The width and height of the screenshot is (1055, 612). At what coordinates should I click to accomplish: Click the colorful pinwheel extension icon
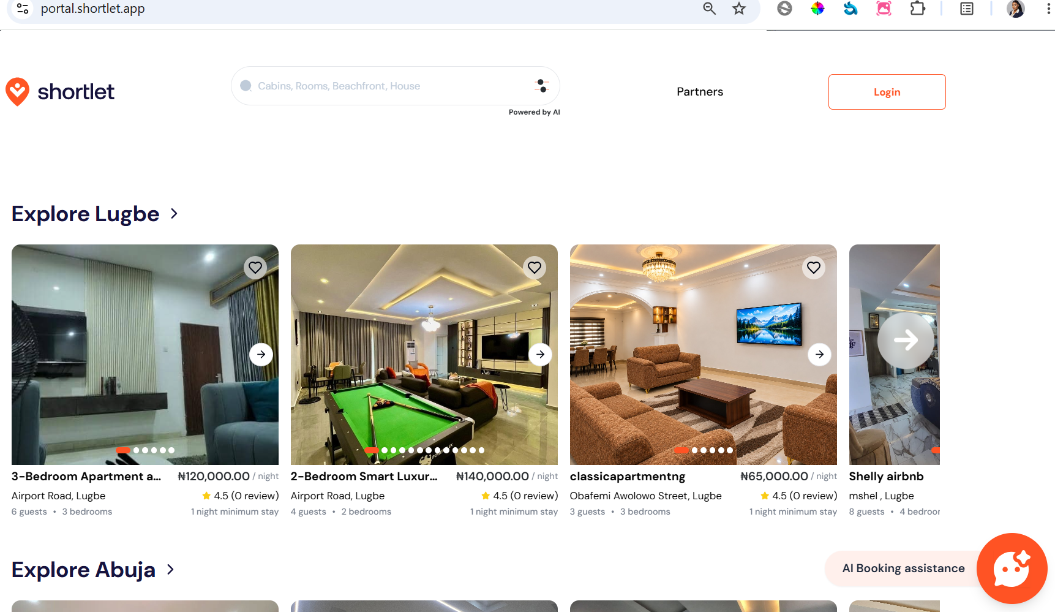coord(817,9)
